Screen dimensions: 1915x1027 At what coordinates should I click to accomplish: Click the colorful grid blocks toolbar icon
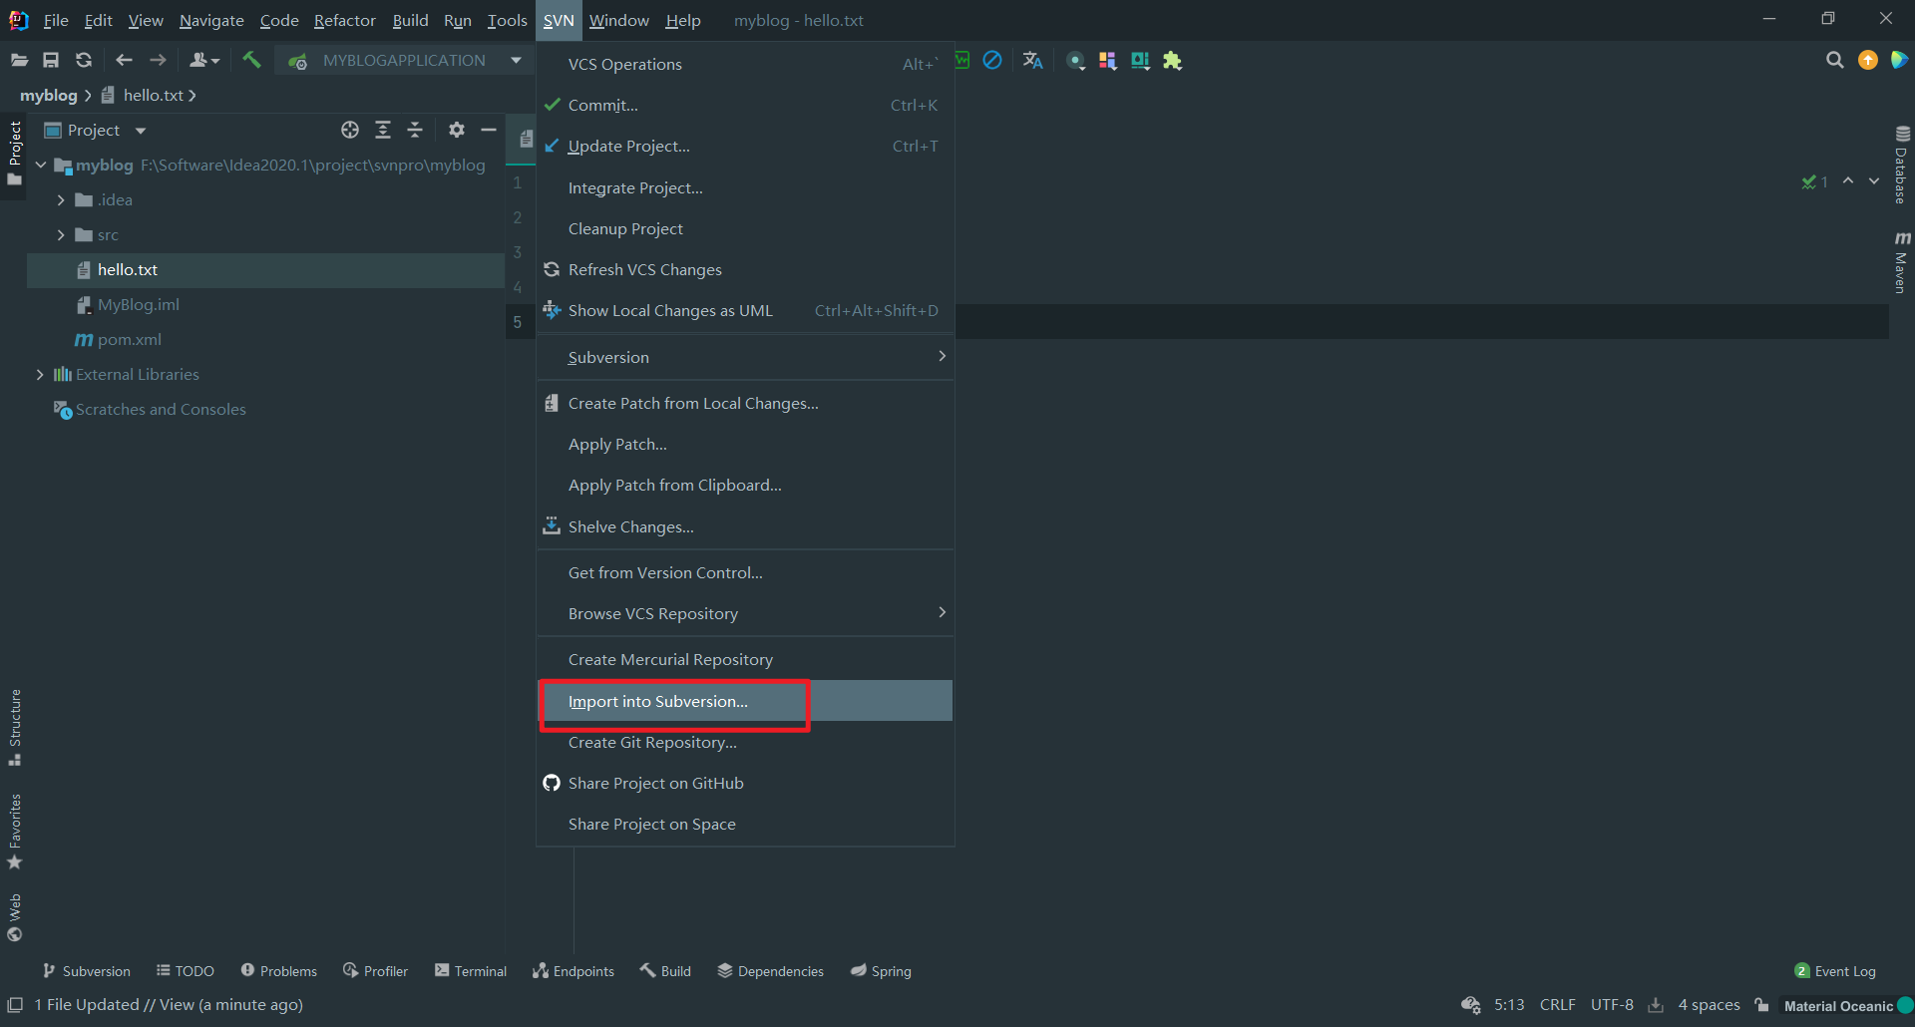[x=1107, y=61]
